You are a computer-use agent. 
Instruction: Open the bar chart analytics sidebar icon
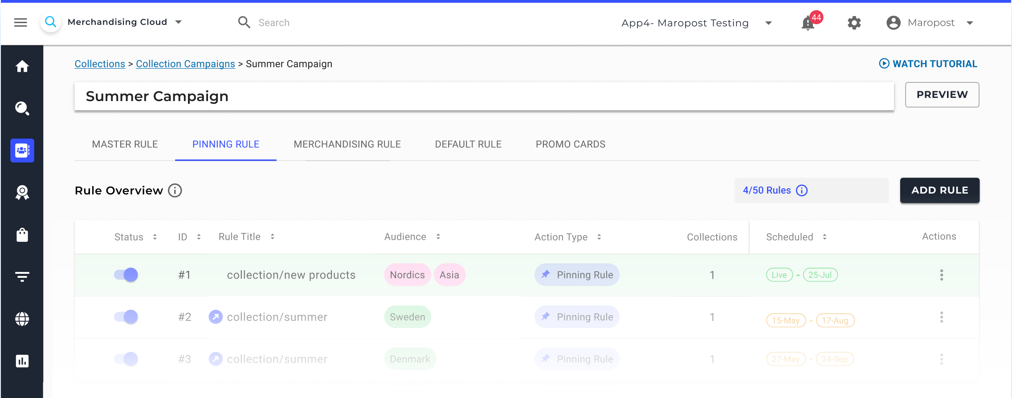click(22, 361)
